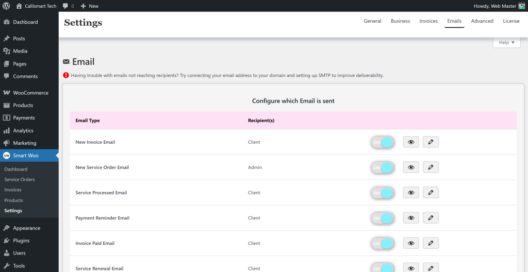
Task: Open the Howdy, Web Master account menu
Action: pyautogui.click(x=499, y=6)
